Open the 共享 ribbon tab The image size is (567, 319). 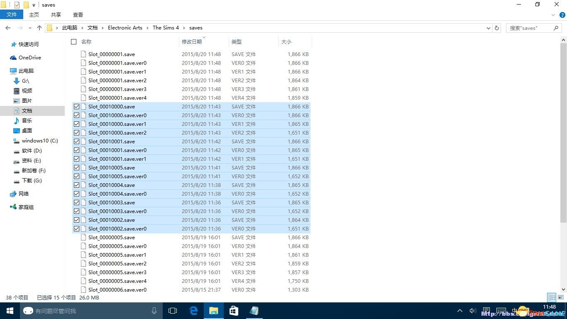click(x=56, y=15)
